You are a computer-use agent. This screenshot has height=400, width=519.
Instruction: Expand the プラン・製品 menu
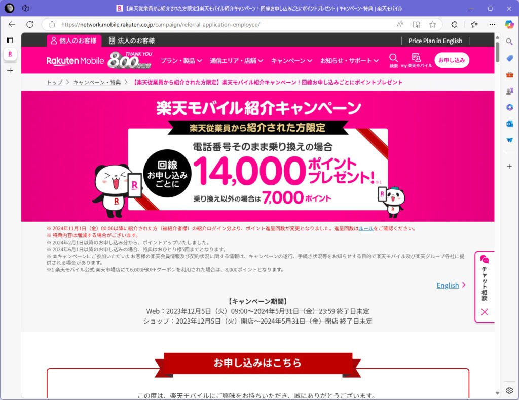pyautogui.click(x=181, y=60)
